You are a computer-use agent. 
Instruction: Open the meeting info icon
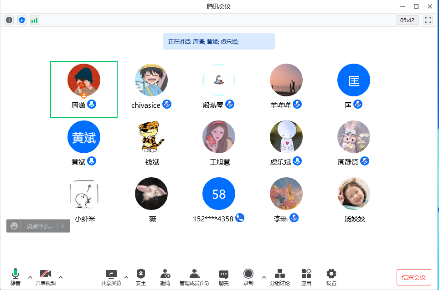click(9, 20)
